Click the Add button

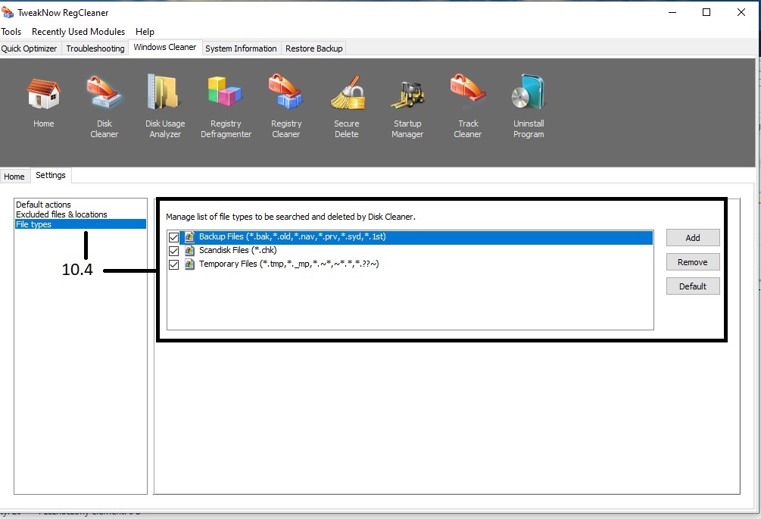693,238
